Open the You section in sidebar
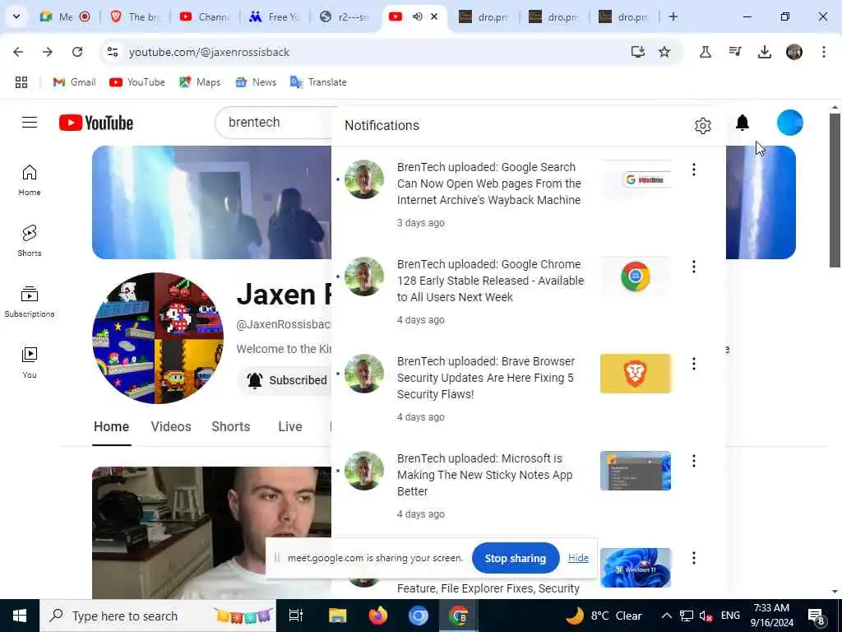842x632 pixels. pos(30,362)
